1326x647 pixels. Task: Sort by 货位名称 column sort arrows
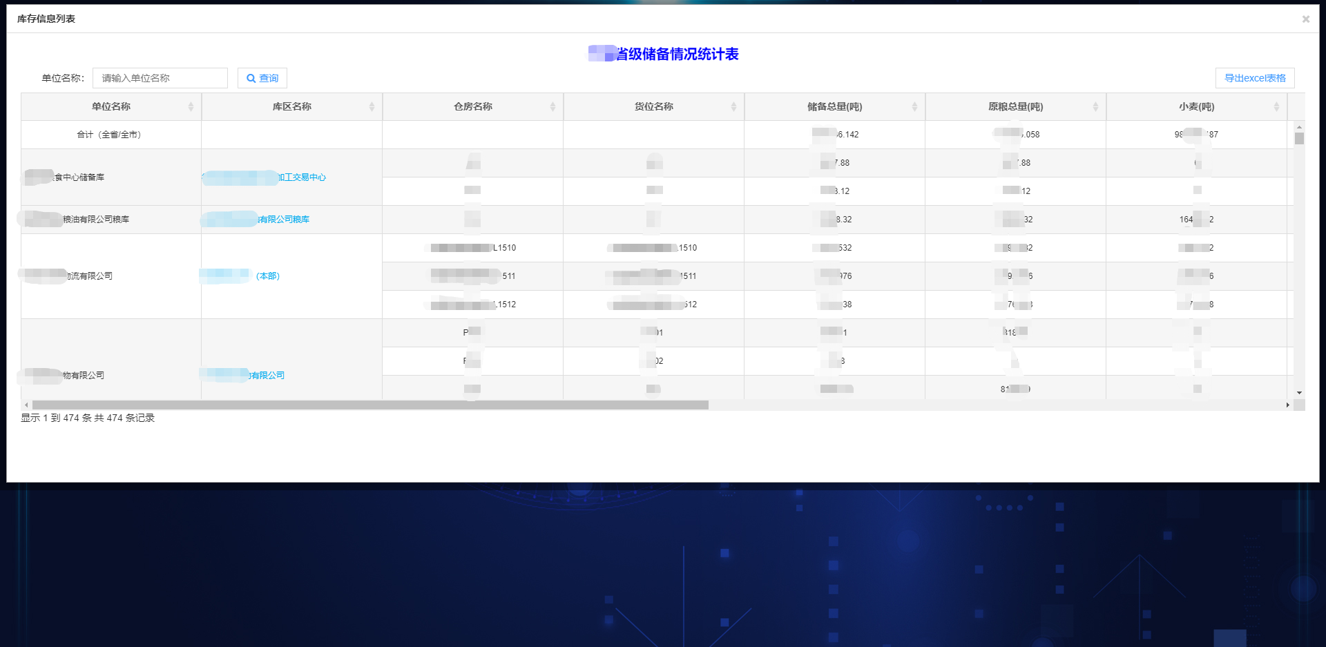pyautogui.click(x=733, y=106)
